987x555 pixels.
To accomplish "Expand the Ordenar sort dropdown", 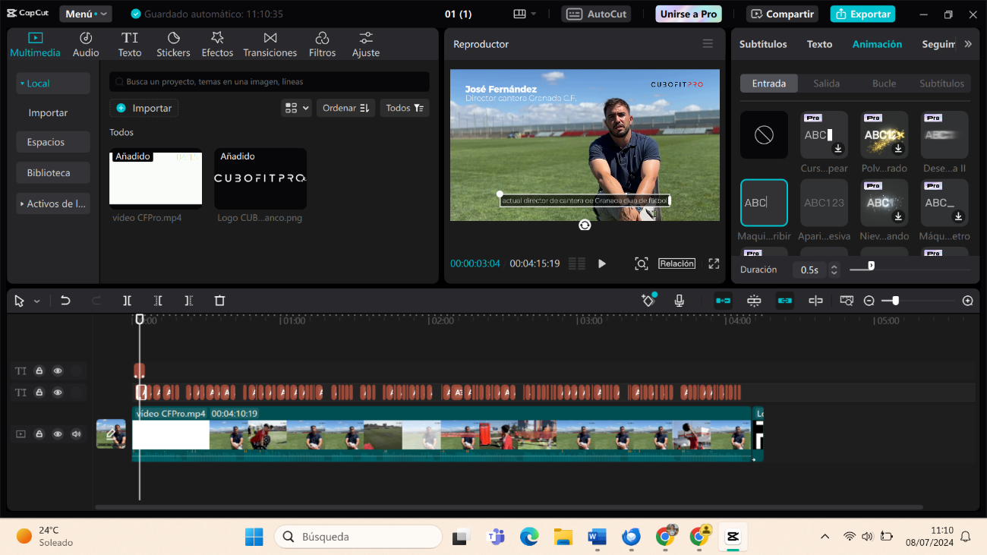I will tap(345, 108).
